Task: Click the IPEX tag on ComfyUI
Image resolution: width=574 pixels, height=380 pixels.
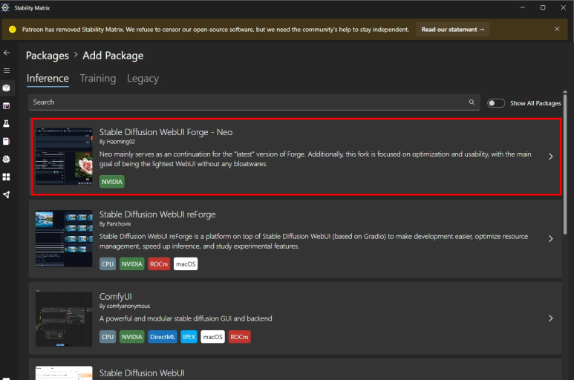Action: point(189,337)
